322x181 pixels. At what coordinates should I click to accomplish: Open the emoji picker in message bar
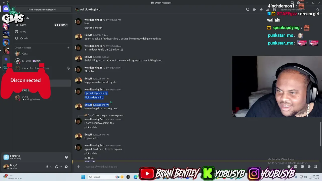(x=309, y=167)
